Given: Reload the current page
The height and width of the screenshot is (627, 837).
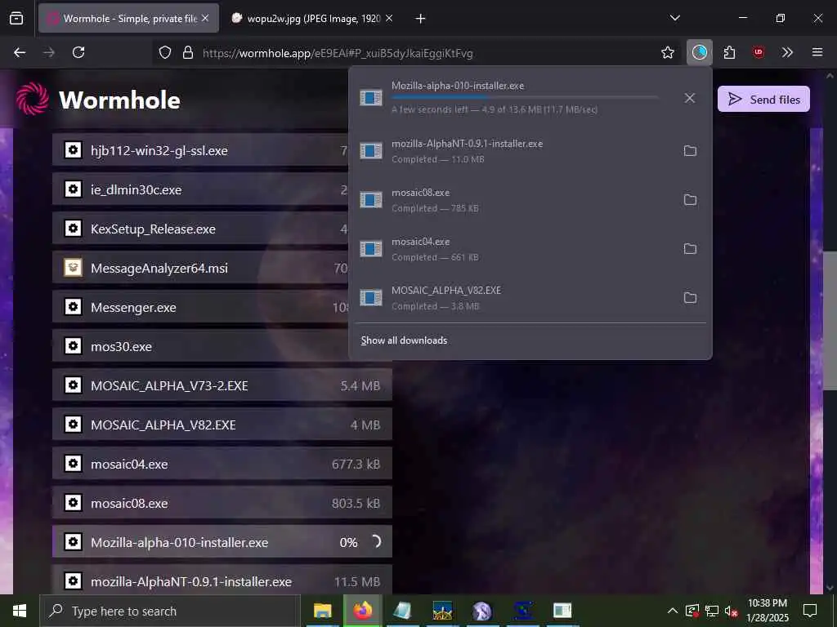Looking at the screenshot, I should [x=78, y=52].
